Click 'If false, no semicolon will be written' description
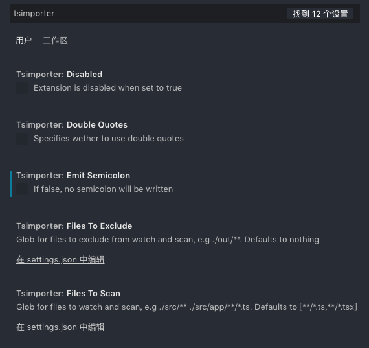 click(x=103, y=189)
